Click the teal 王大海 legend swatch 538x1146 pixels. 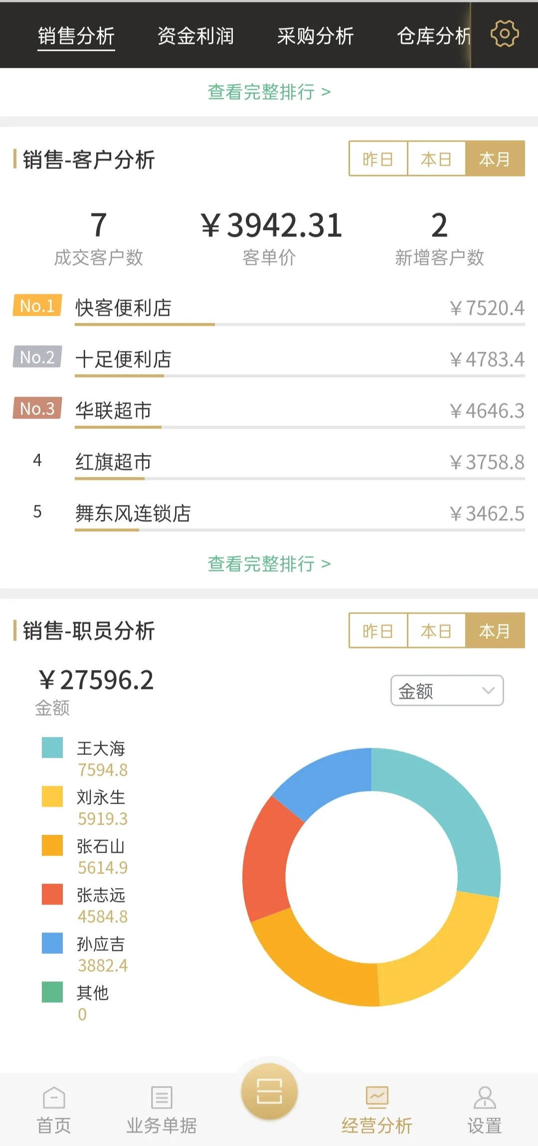coord(52,748)
